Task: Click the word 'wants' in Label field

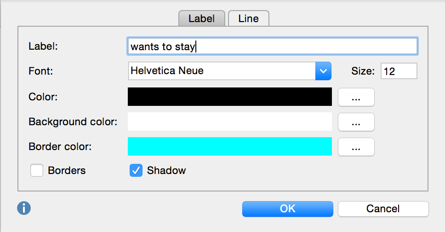Action: (x=145, y=46)
